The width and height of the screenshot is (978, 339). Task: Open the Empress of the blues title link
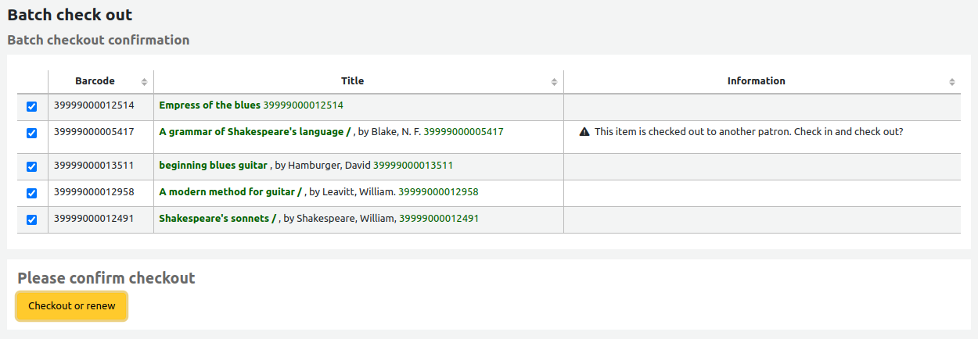pos(210,105)
